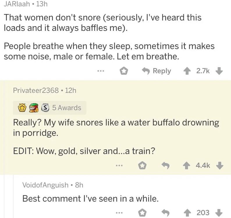Open more options on JARlaah's comment
The width and height of the screenshot is (231, 218).
coord(100,71)
